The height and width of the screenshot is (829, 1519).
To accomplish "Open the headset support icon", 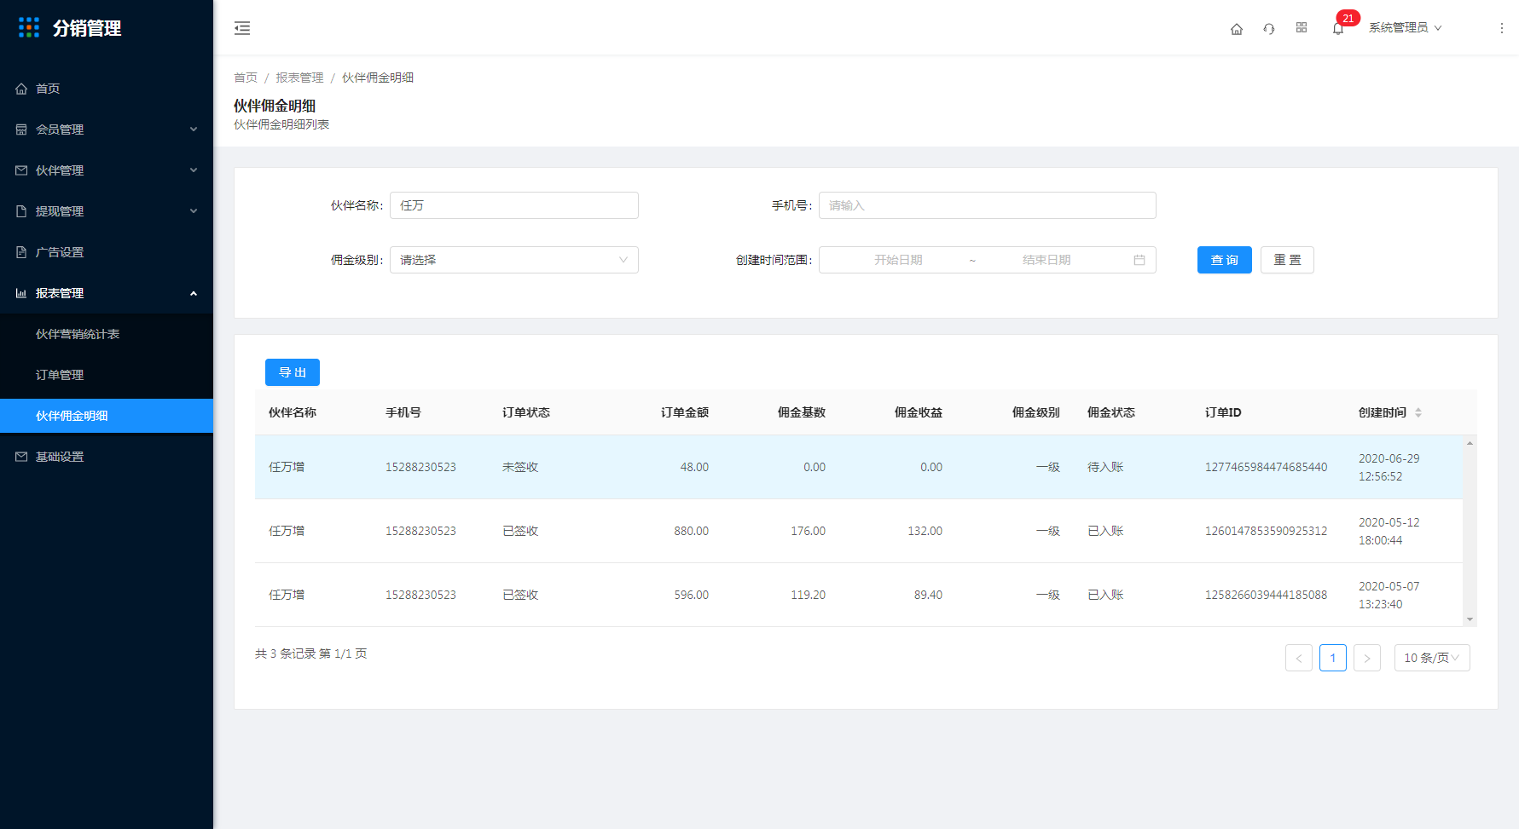I will pyautogui.click(x=1269, y=29).
